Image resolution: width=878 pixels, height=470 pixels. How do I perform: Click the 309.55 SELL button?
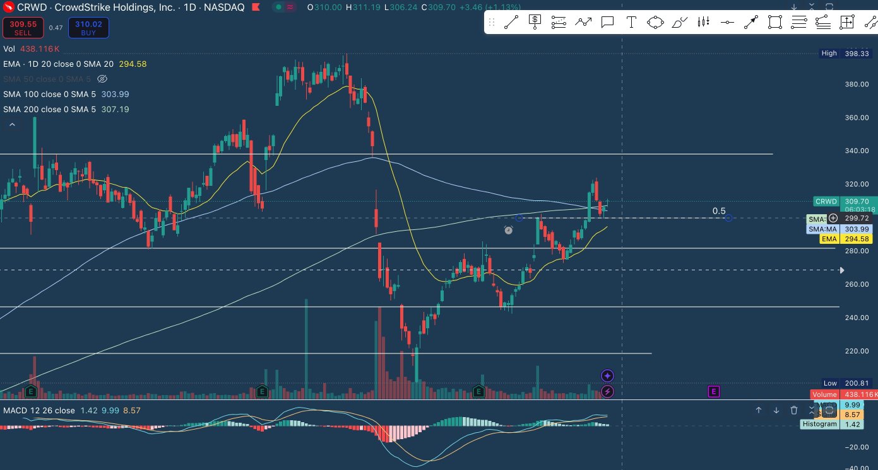[x=23, y=28]
